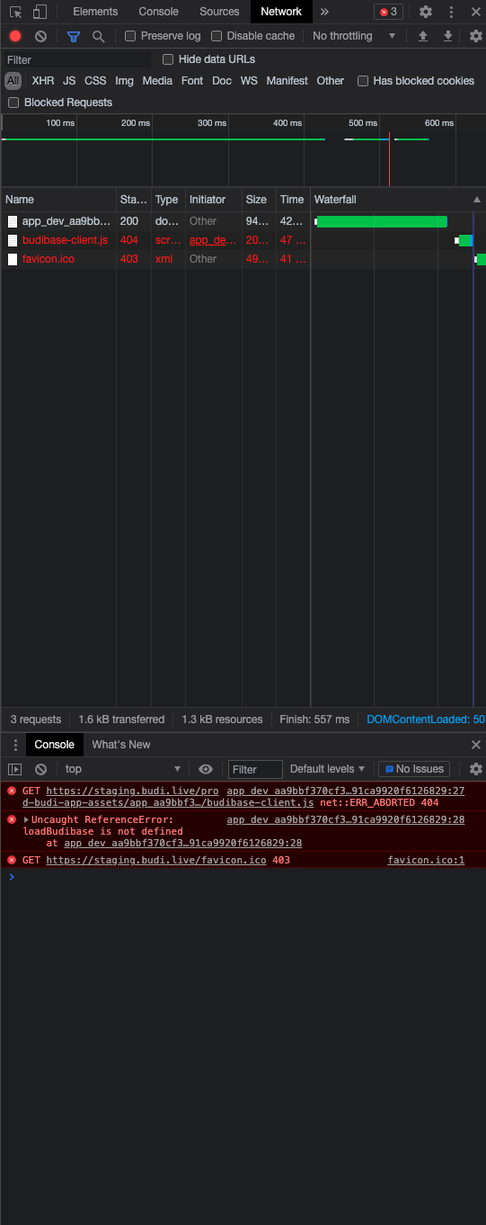Image resolution: width=486 pixels, height=1225 pixels.
Task: Open the app_de initiator link
Action: tap(207, 240)
